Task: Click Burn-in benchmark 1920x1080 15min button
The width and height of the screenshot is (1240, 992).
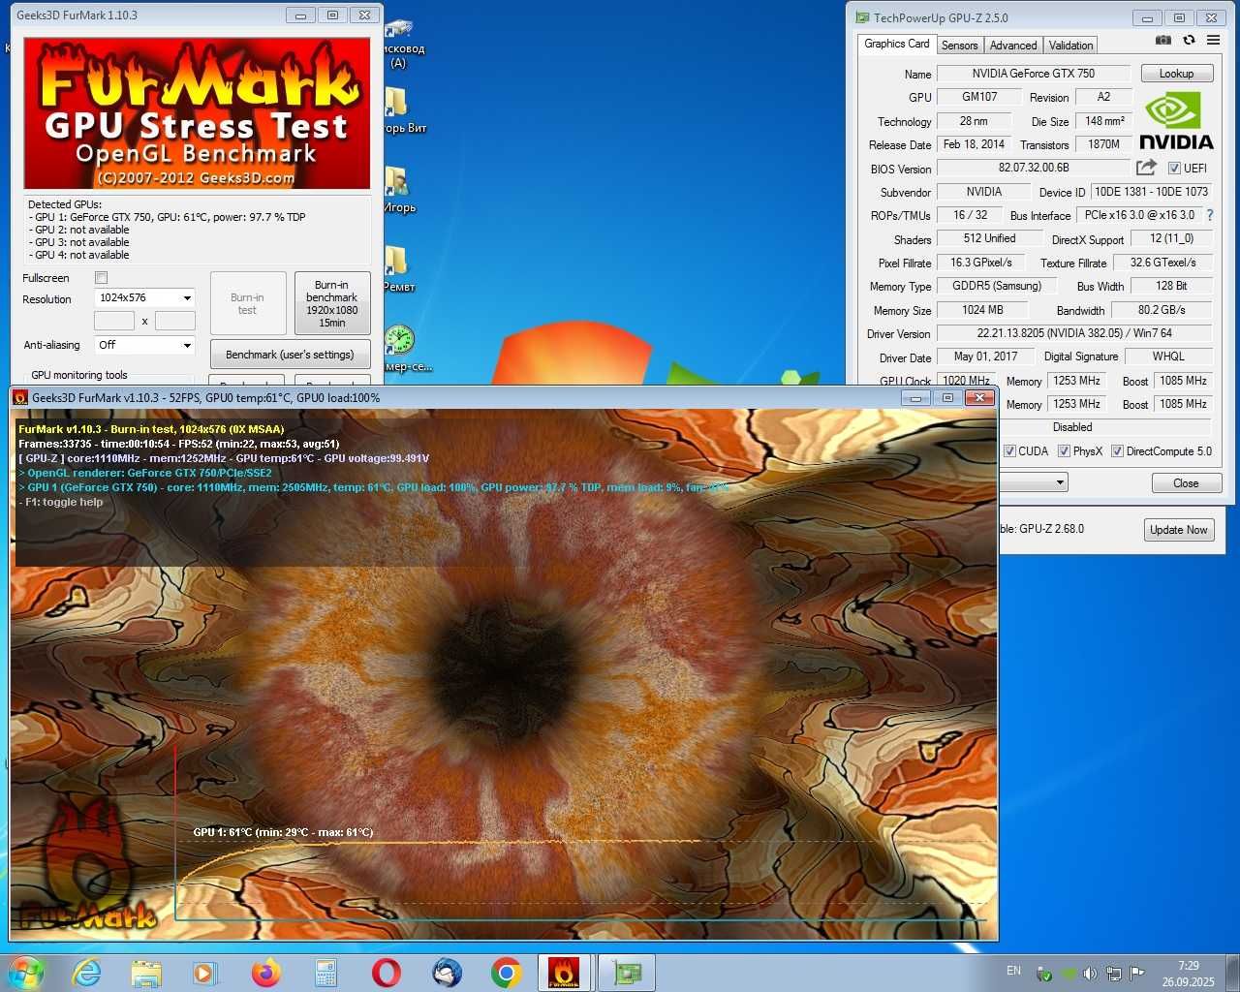Action: (x=332, y=303)
